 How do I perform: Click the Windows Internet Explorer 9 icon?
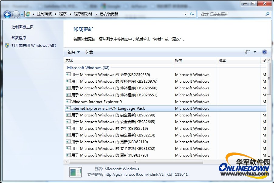[x=68, y=102]
